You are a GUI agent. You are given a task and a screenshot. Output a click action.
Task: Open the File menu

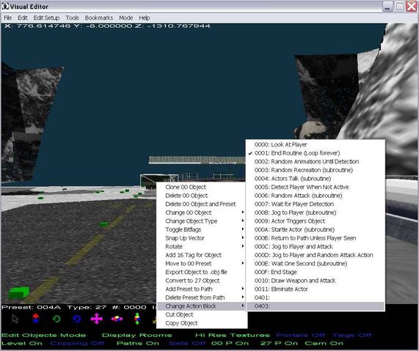coord(8,18)
